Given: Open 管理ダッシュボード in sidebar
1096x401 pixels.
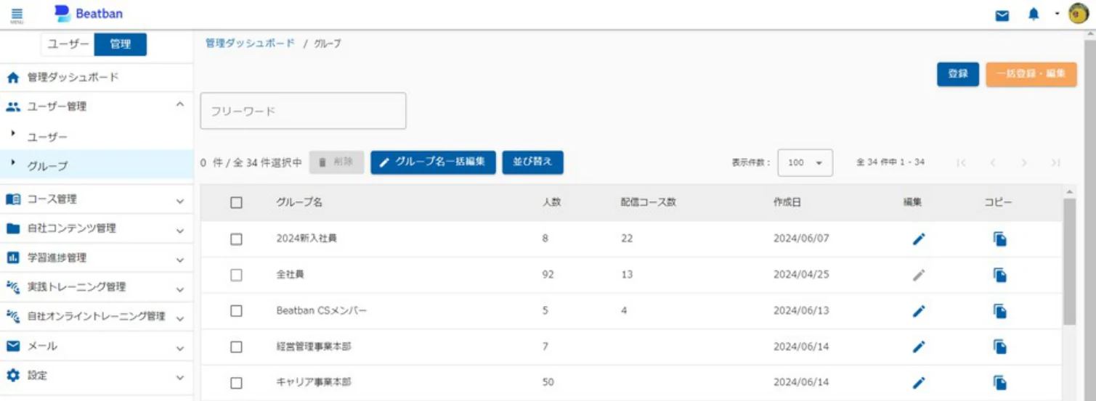Looking at the screenshot, I should coord(97,77).
